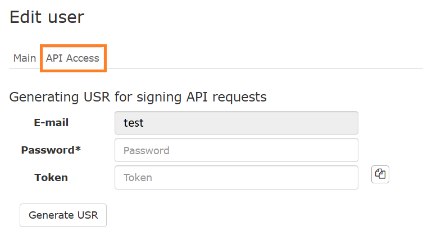
Task: Click the required asterisk beside Password
Action: point(78,149)
